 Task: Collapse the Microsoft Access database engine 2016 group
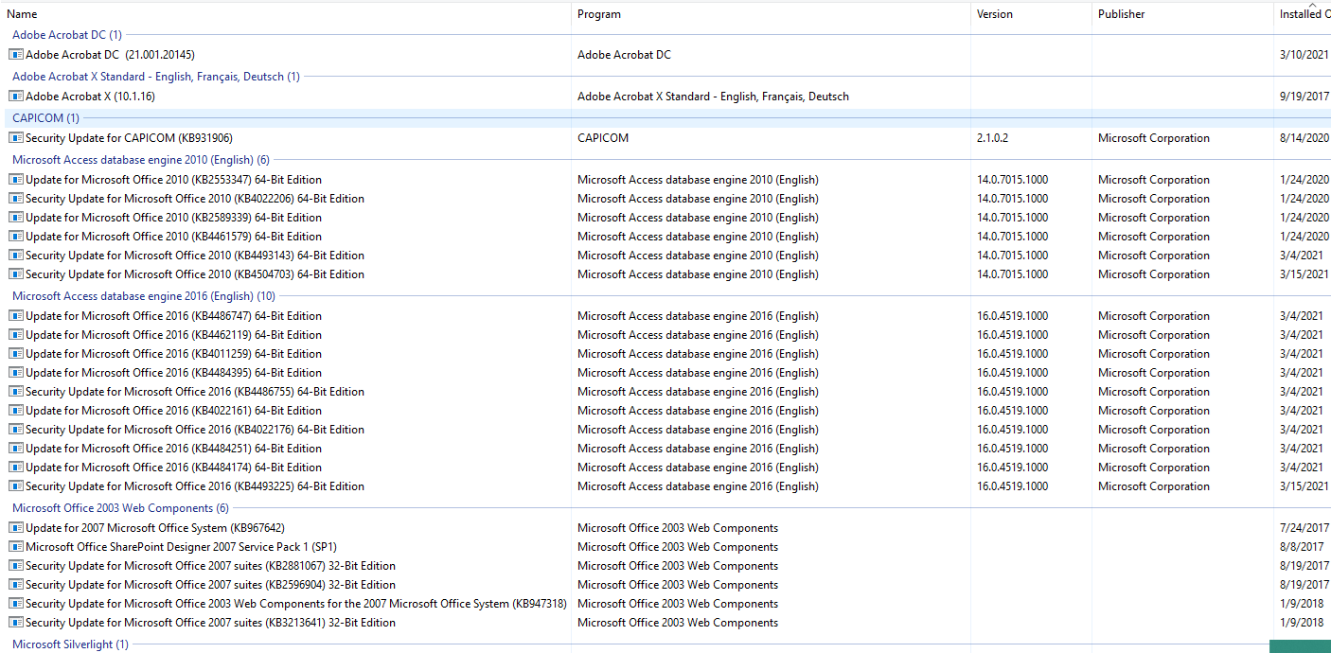143,296
